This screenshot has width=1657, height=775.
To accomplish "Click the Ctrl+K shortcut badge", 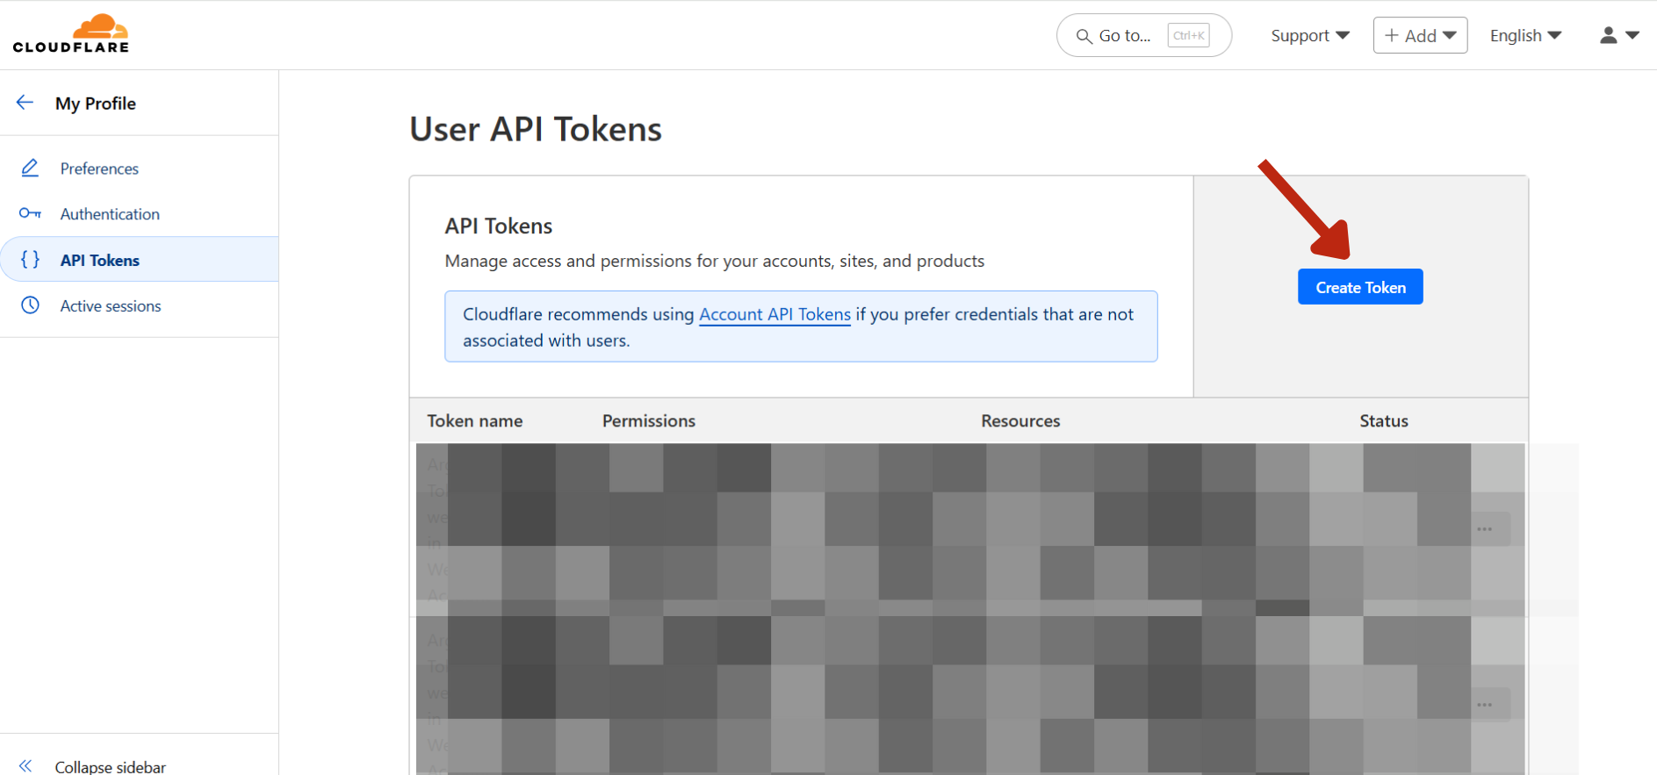I will click(x=1189, y=35).
